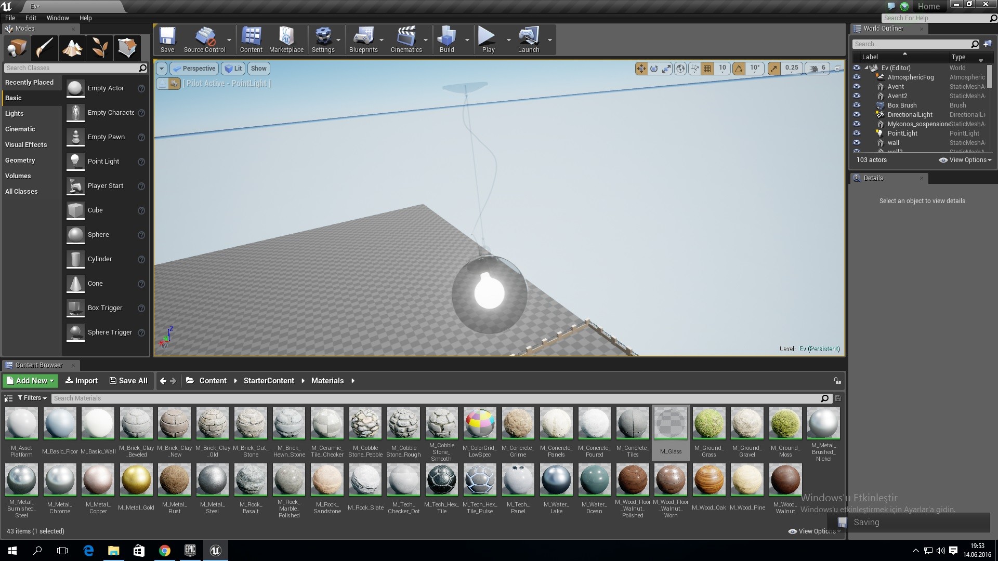Click the Add New button

click(30, 381)
